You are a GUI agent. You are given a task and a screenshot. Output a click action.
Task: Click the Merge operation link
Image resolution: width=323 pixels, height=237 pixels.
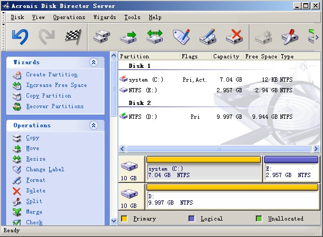point(34,212)
